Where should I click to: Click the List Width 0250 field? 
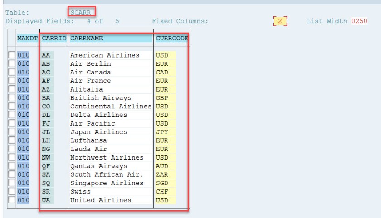click(359, 21)
